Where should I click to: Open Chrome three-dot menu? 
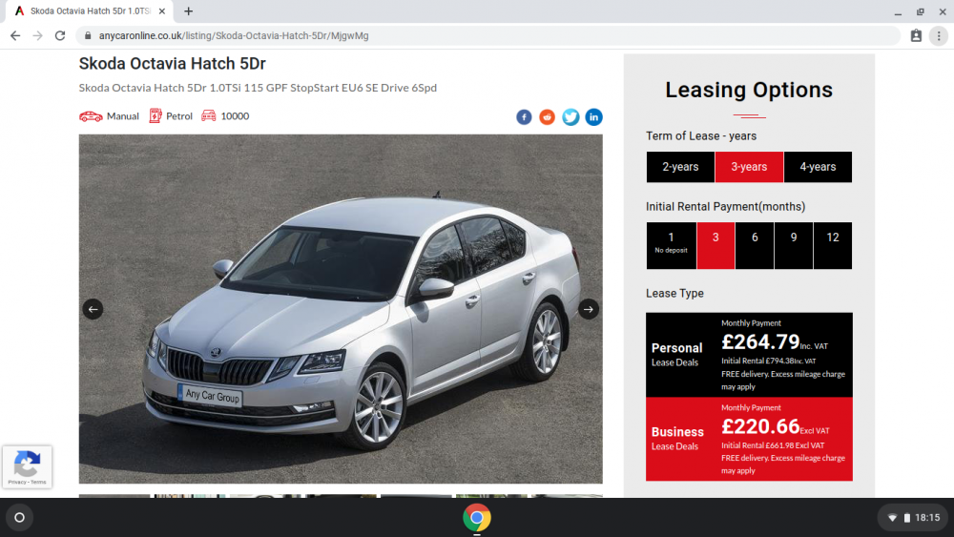tap(939, 36)
